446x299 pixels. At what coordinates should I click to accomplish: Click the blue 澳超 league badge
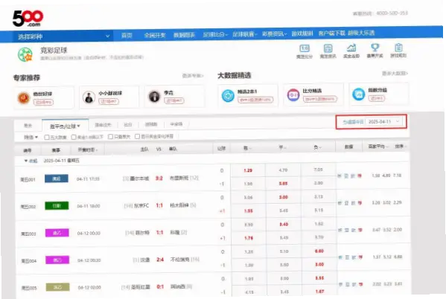pyautogui.click(x=57, y=179)
